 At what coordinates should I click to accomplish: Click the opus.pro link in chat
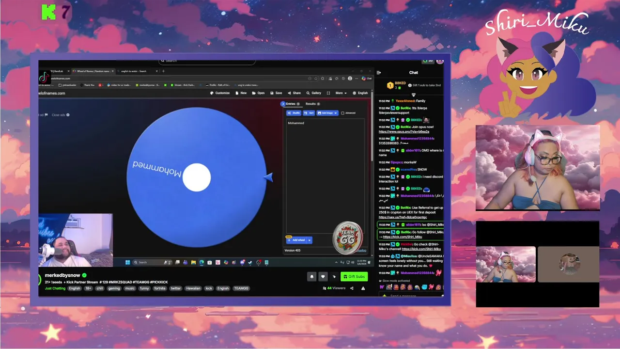pyautogui.click(x=404, y=132)
